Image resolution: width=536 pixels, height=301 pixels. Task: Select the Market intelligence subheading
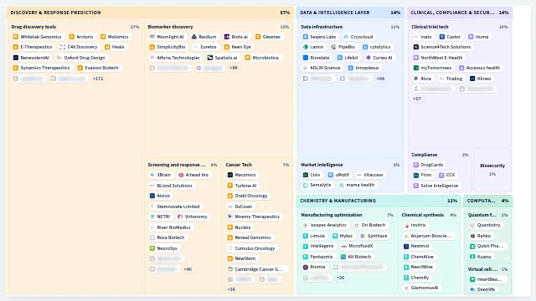click(322, 165)
